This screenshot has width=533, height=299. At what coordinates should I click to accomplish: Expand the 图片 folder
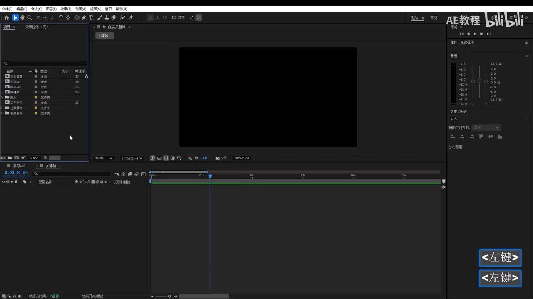tap(2, 97)
